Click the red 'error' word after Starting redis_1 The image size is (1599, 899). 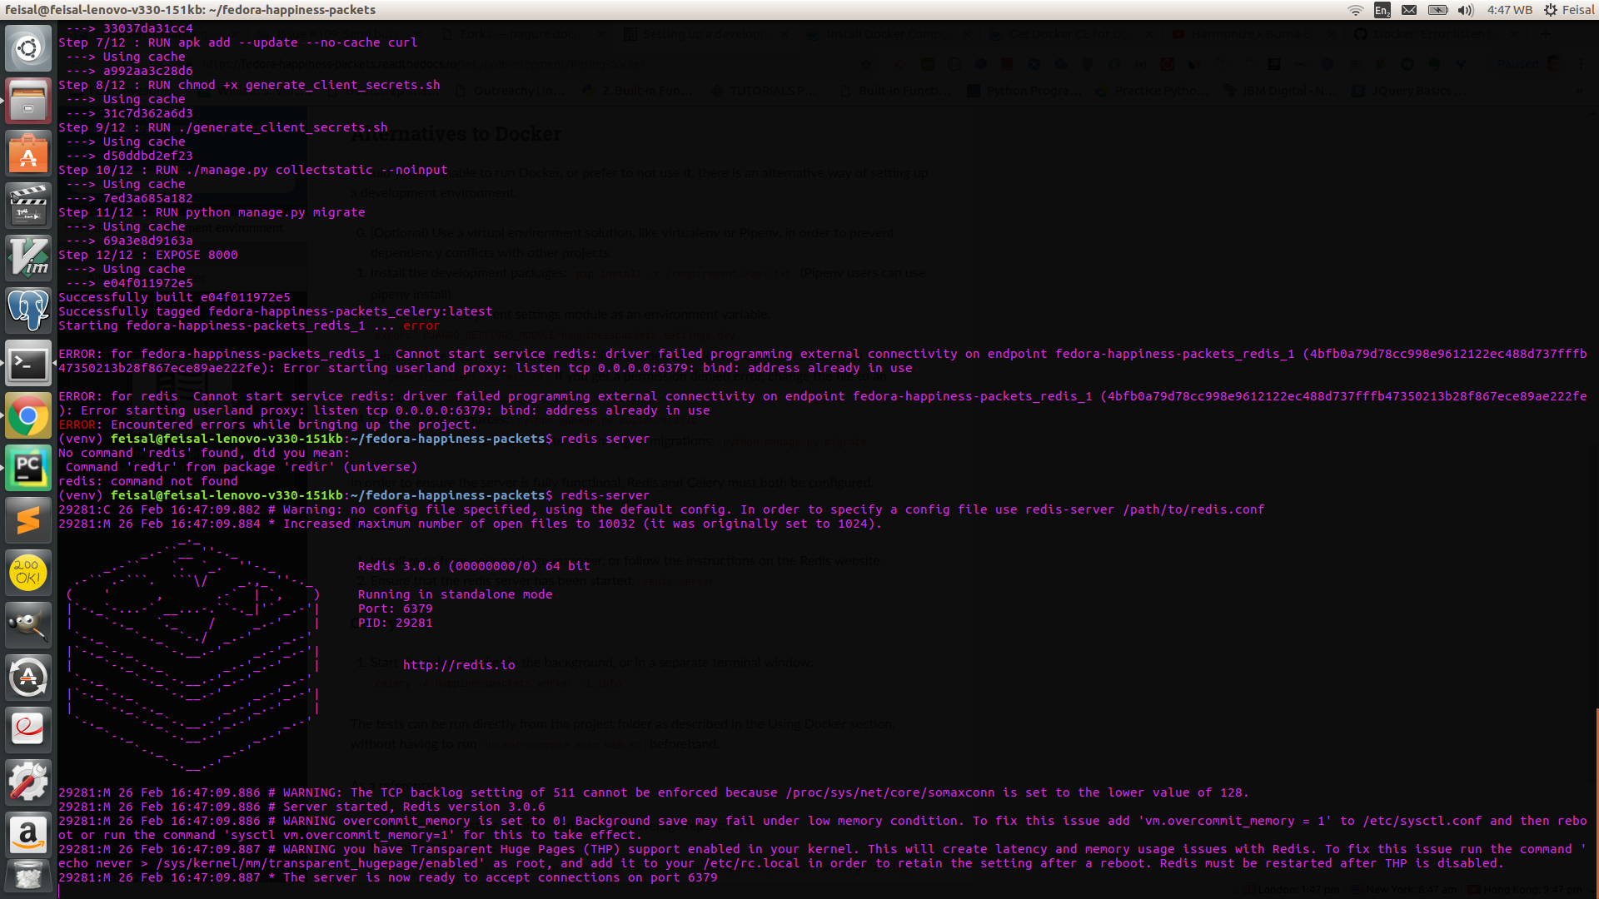[x=421, y=325]
